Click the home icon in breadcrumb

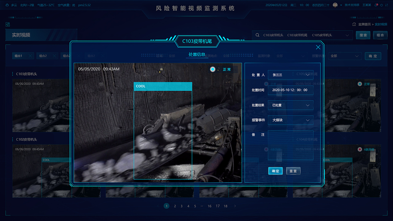pyautogui.click(x=354, y=24)
